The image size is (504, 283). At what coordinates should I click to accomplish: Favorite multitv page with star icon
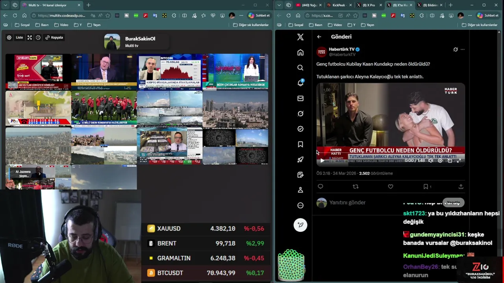tap(107, 15)
